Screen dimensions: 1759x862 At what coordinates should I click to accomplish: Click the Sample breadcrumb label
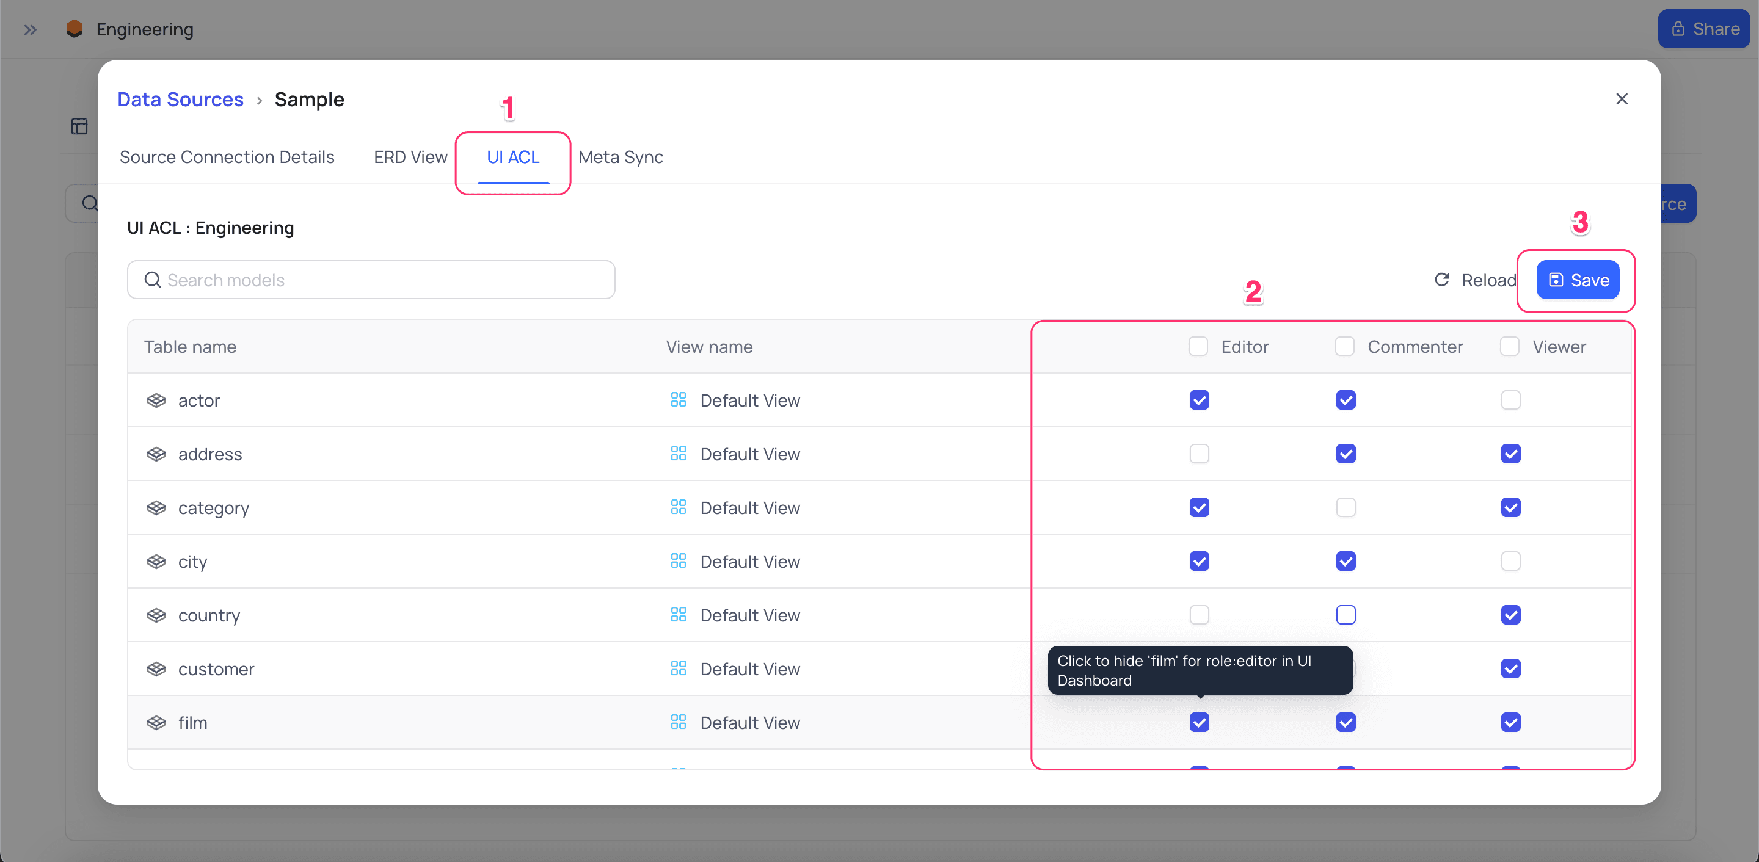309,99
